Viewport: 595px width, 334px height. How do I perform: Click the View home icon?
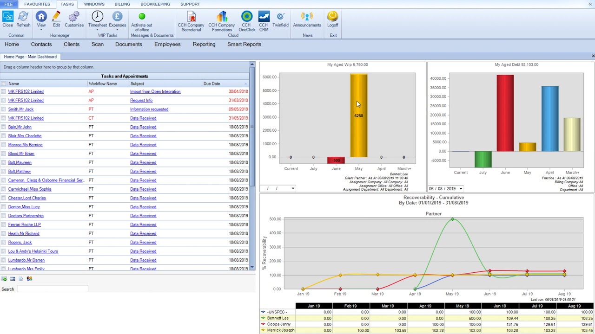[x=41, y=17]
